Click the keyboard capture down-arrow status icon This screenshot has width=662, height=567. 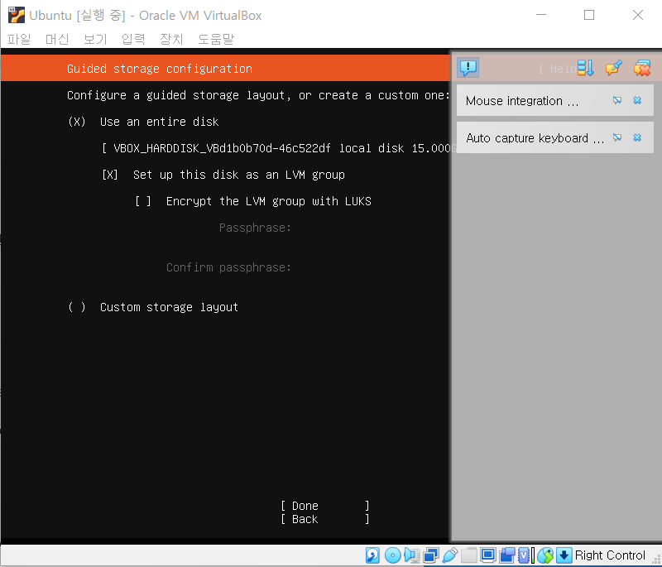pyautogui.click(x=564, y=555)
